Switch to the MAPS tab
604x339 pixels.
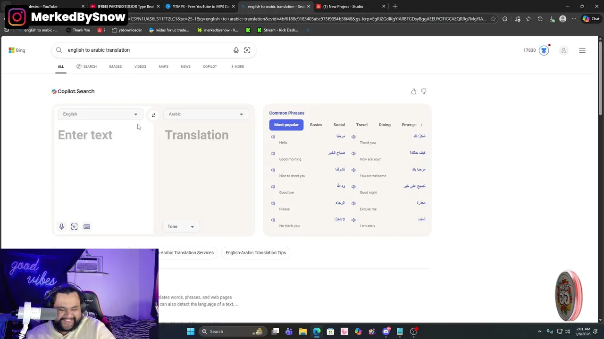[x=163, y=66]
